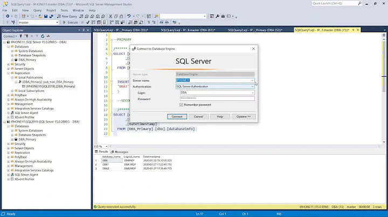The height and width of the screenshot is (217, 388).
Task: Click Filter icon in Object Explorer toolbar
Action: tap(37, 36)
